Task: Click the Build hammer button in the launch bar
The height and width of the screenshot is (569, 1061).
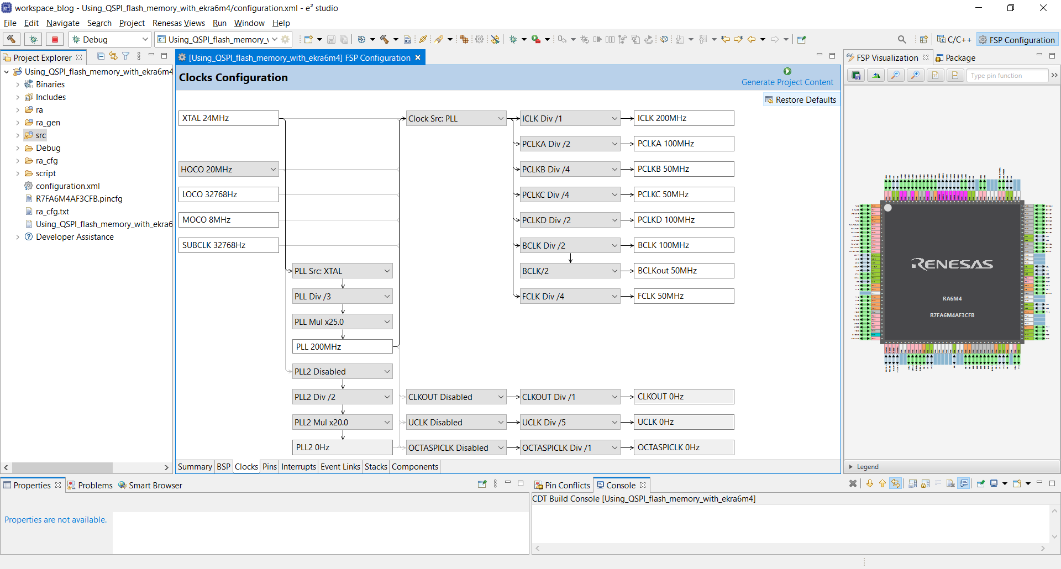Action: (x=12, y=39)
